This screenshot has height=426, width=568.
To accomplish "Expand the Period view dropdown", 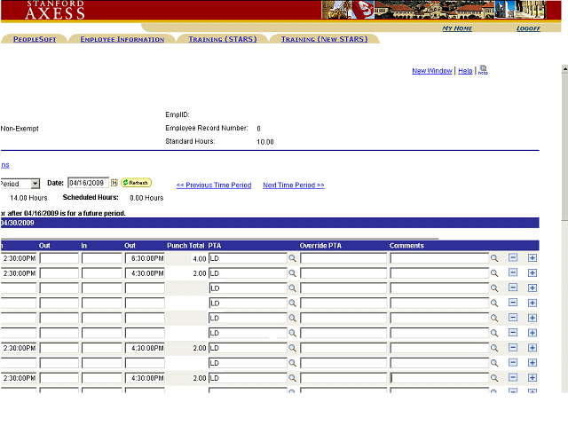I will 35,184.
